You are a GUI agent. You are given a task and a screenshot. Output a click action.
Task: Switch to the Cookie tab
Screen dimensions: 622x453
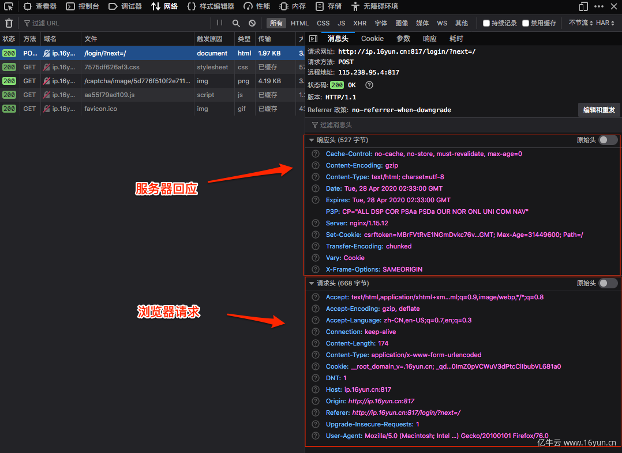click(x=372, y=39)
